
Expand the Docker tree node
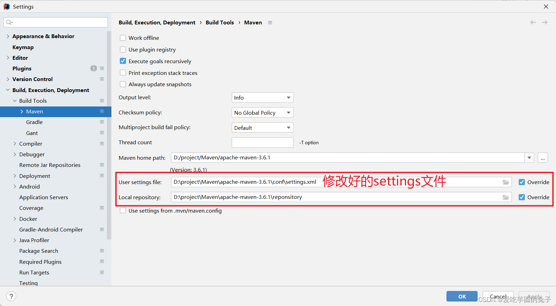click(15, 219)
